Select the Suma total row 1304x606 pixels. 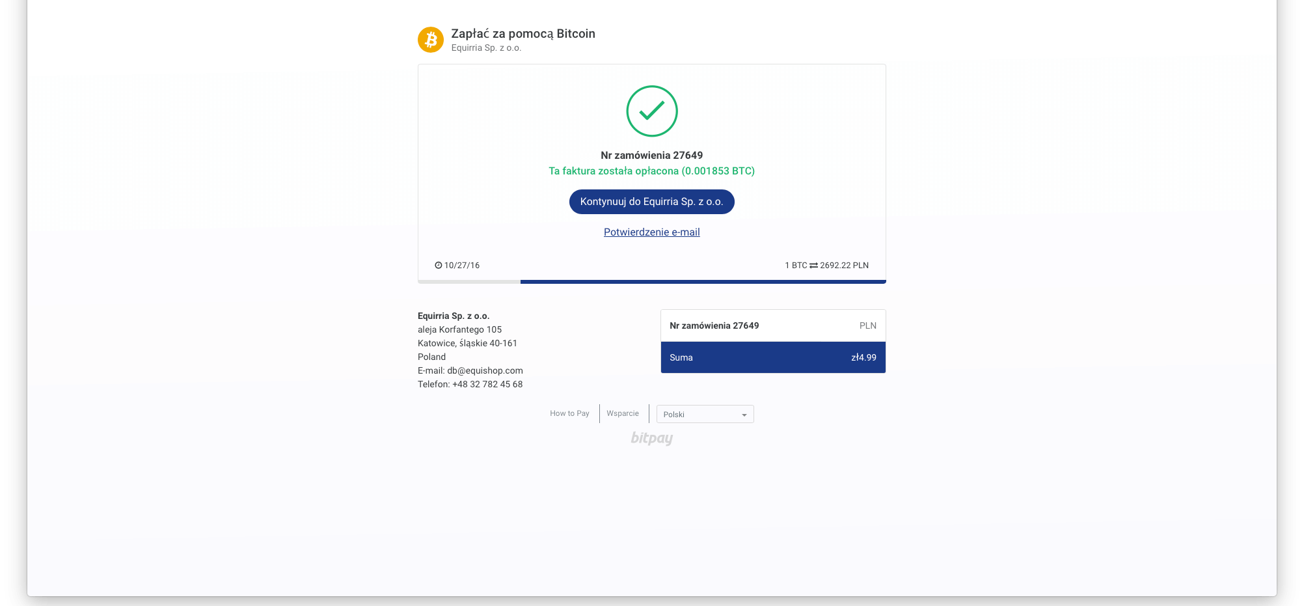[773, 357]
